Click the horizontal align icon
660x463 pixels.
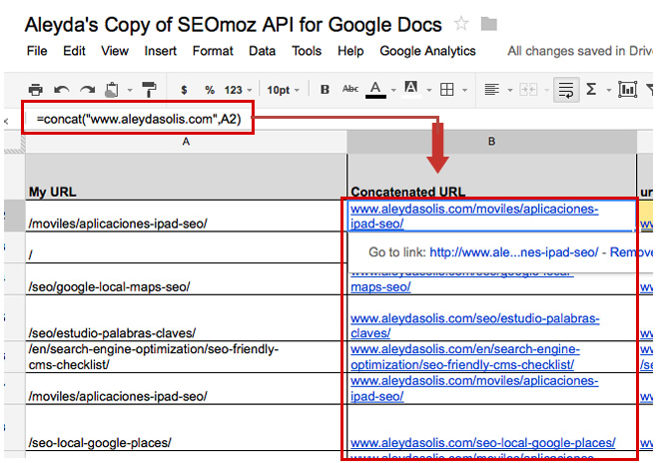[x=491, y=90]
